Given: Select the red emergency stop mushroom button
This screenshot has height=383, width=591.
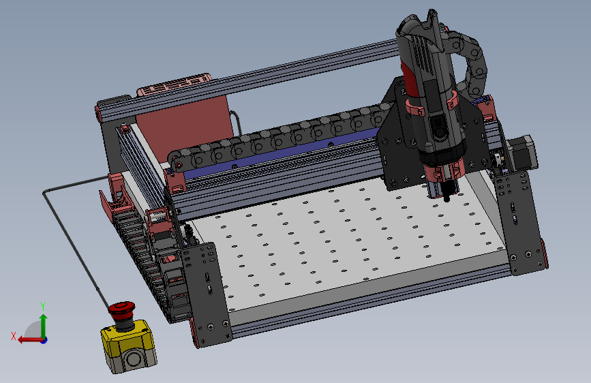Looking at the screenshot, I should click(x=122, y=310).
